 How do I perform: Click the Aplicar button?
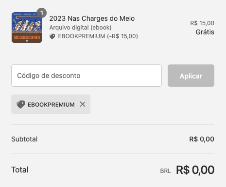click(191, 76)
